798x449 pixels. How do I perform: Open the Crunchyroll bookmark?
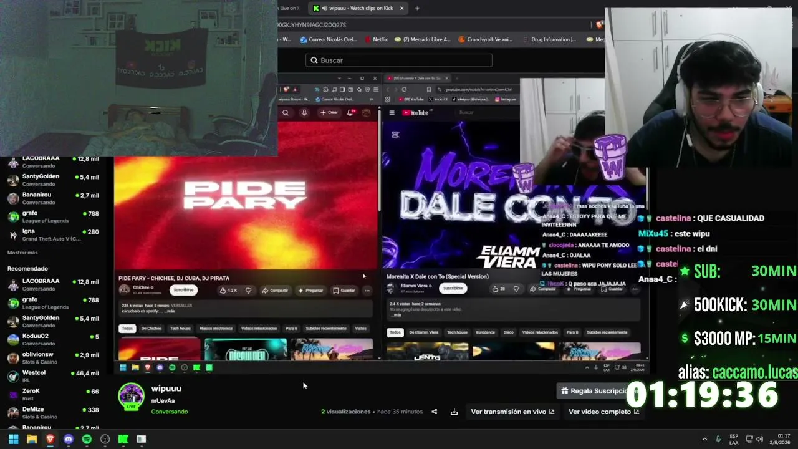coord(484,39)
